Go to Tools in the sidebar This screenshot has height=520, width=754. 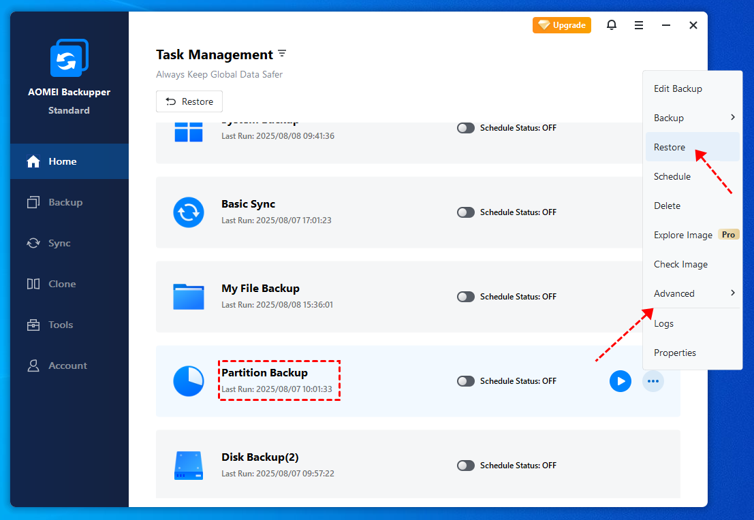[x=61, y=325]
